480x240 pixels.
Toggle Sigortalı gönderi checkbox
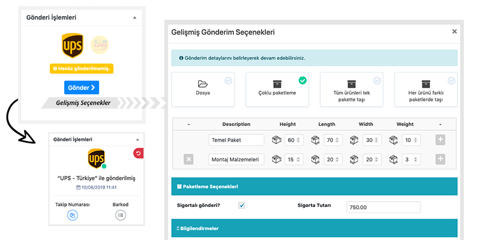(x=242, y=206)
